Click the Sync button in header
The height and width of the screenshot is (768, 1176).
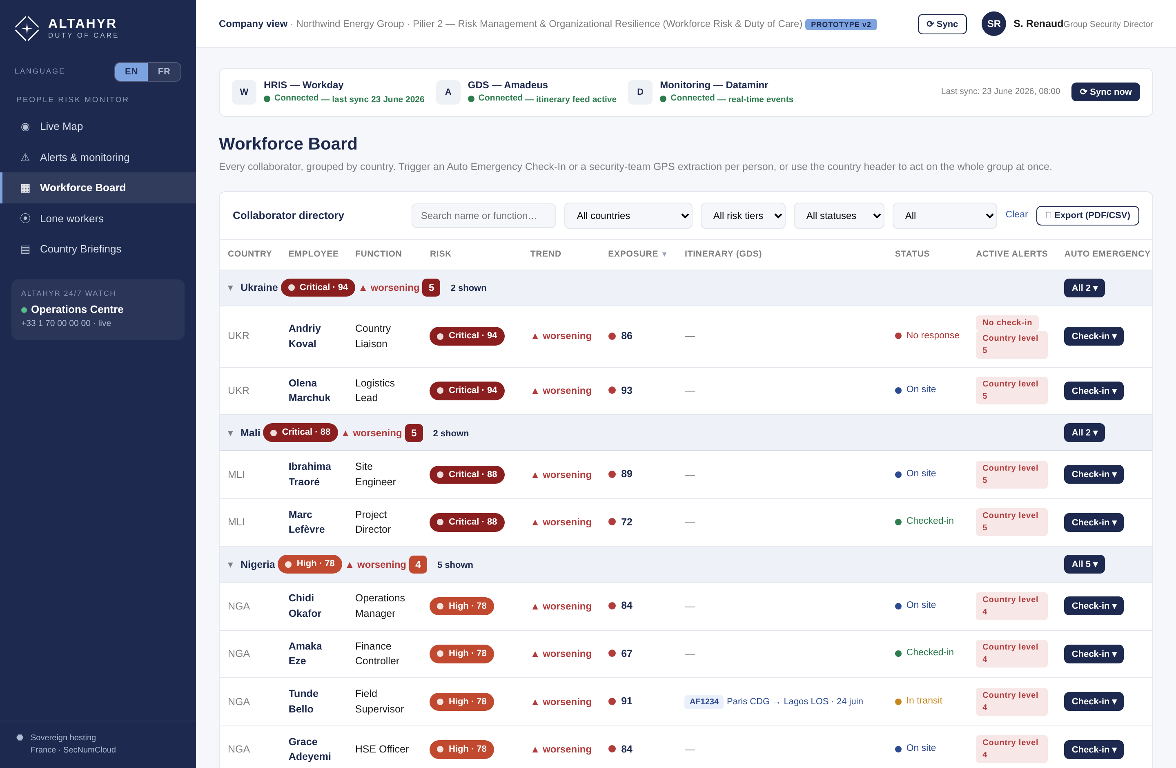pyautogui.click(x=942, y=24)
